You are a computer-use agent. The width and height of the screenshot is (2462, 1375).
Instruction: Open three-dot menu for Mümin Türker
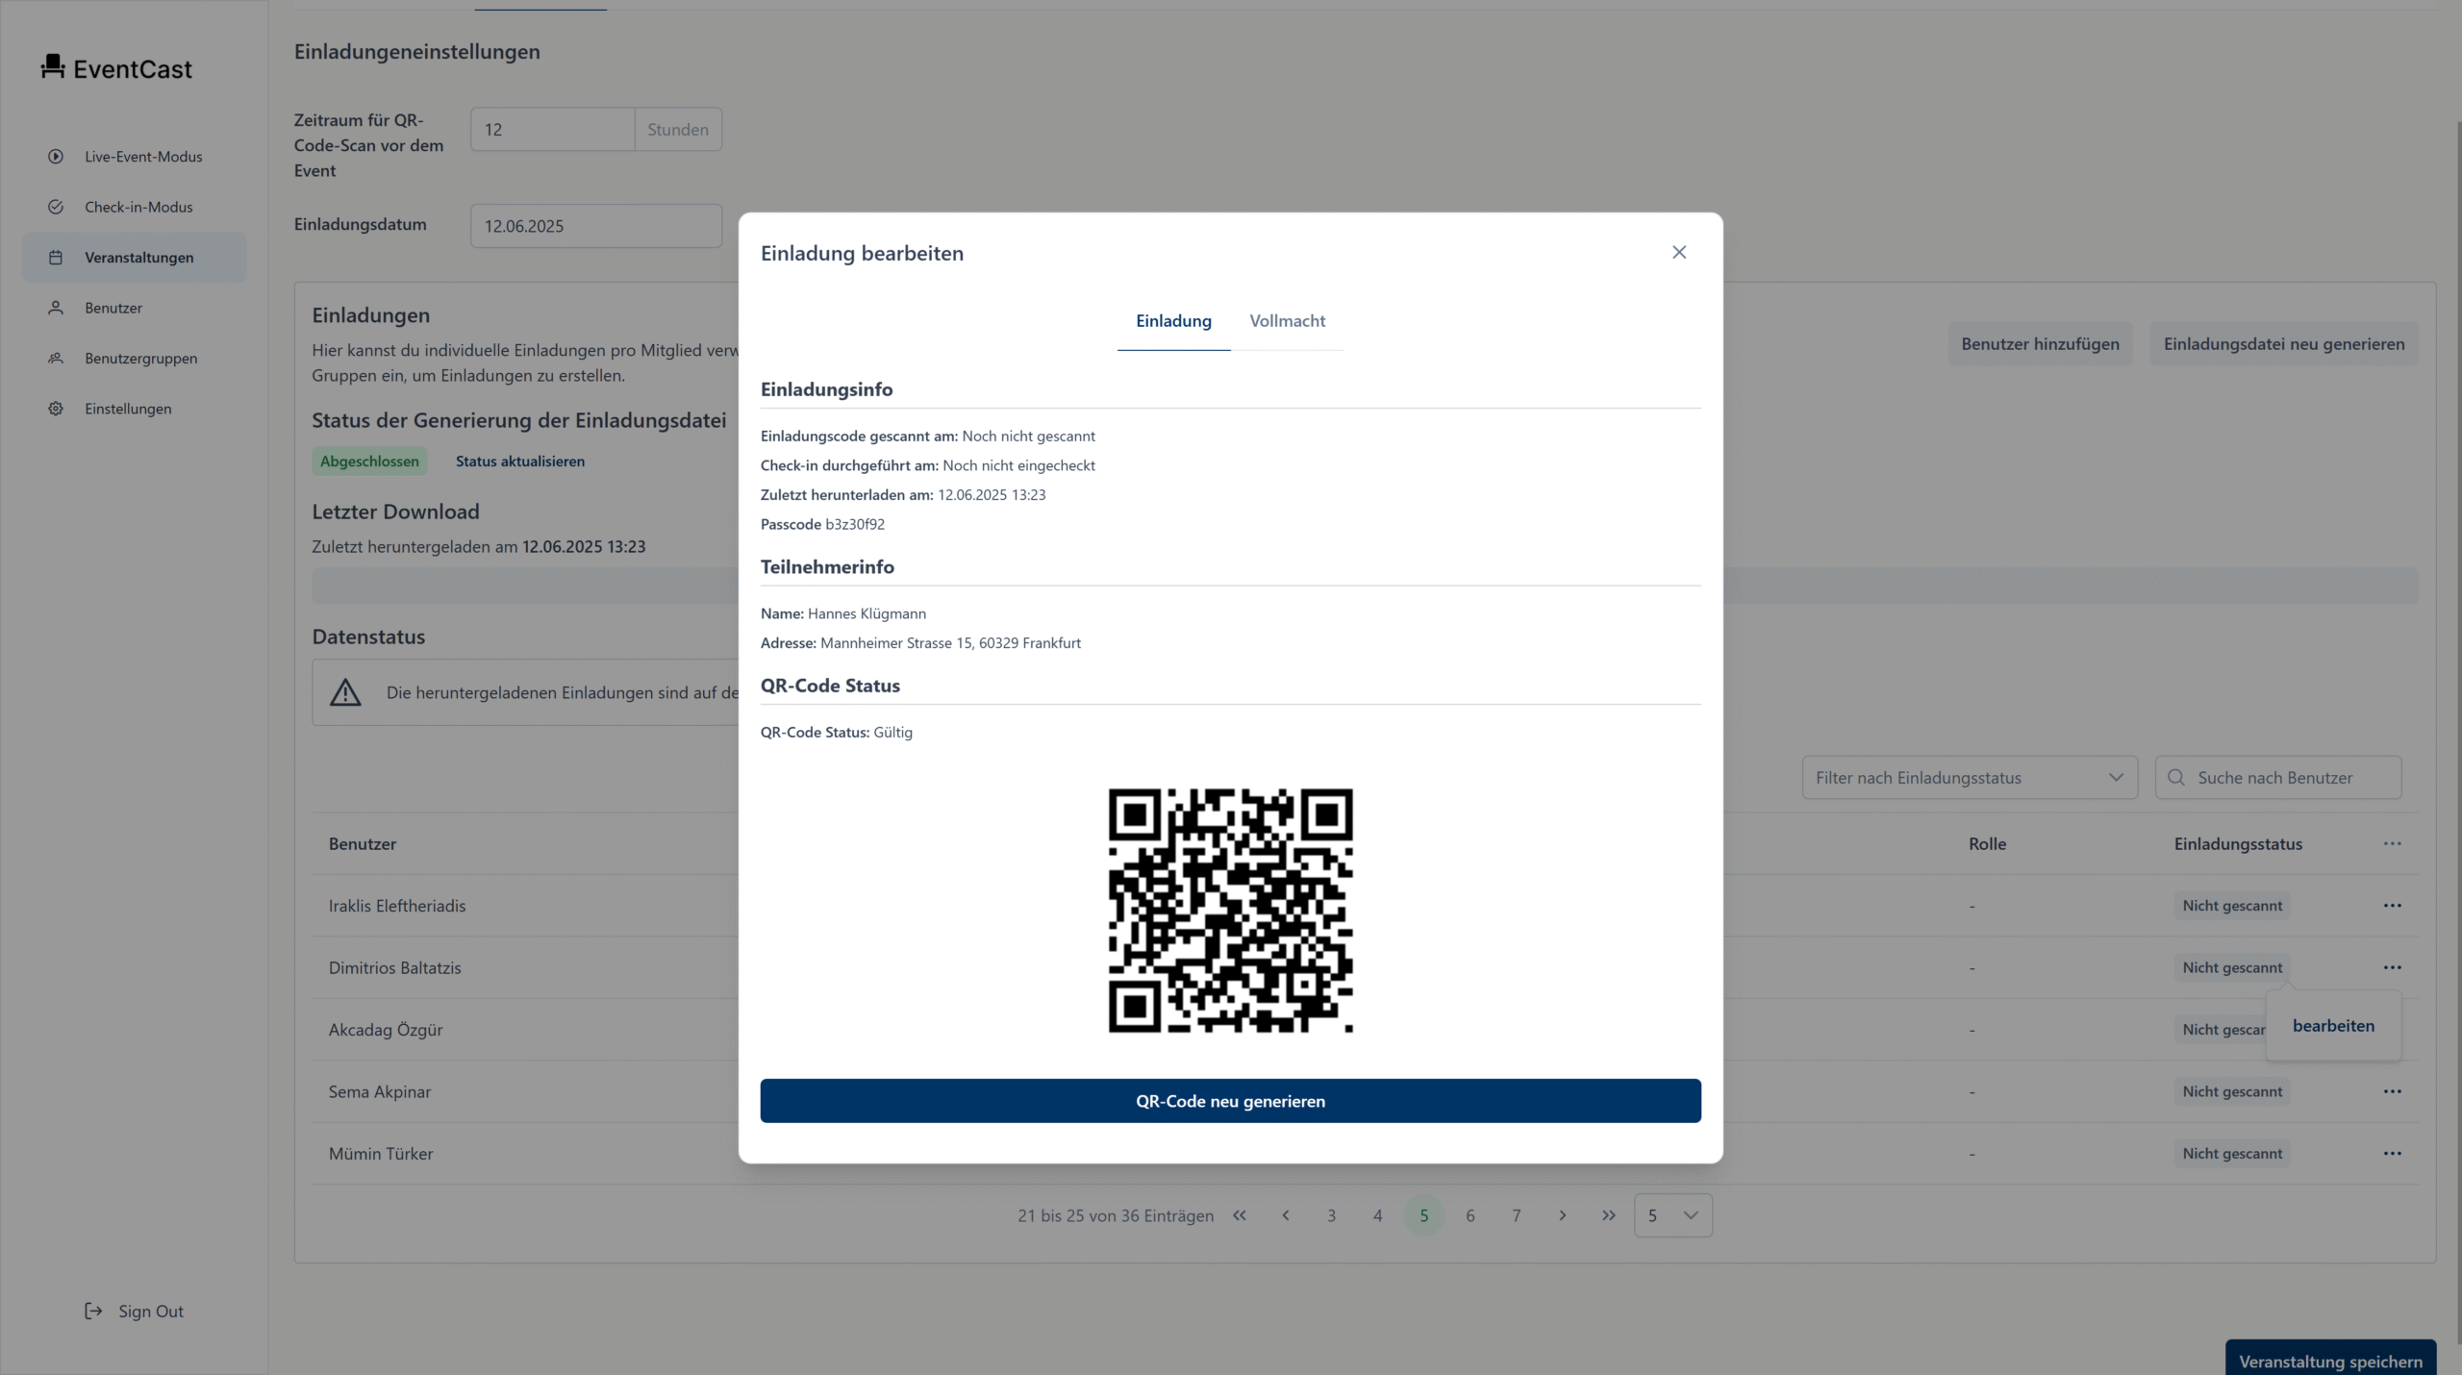pos(2392,1154)
